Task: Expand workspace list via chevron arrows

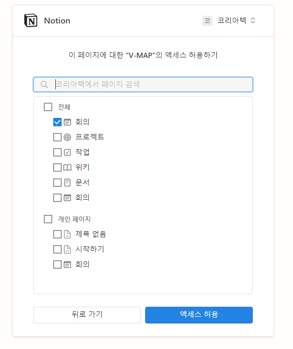Action: [x=253, y=20]
